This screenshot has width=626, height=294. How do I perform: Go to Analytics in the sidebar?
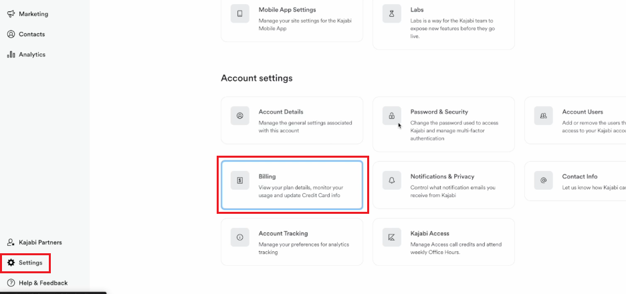point(32,55)
